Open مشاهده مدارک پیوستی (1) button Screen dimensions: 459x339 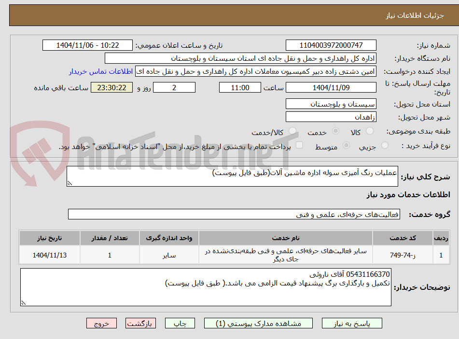pos(259,323)
